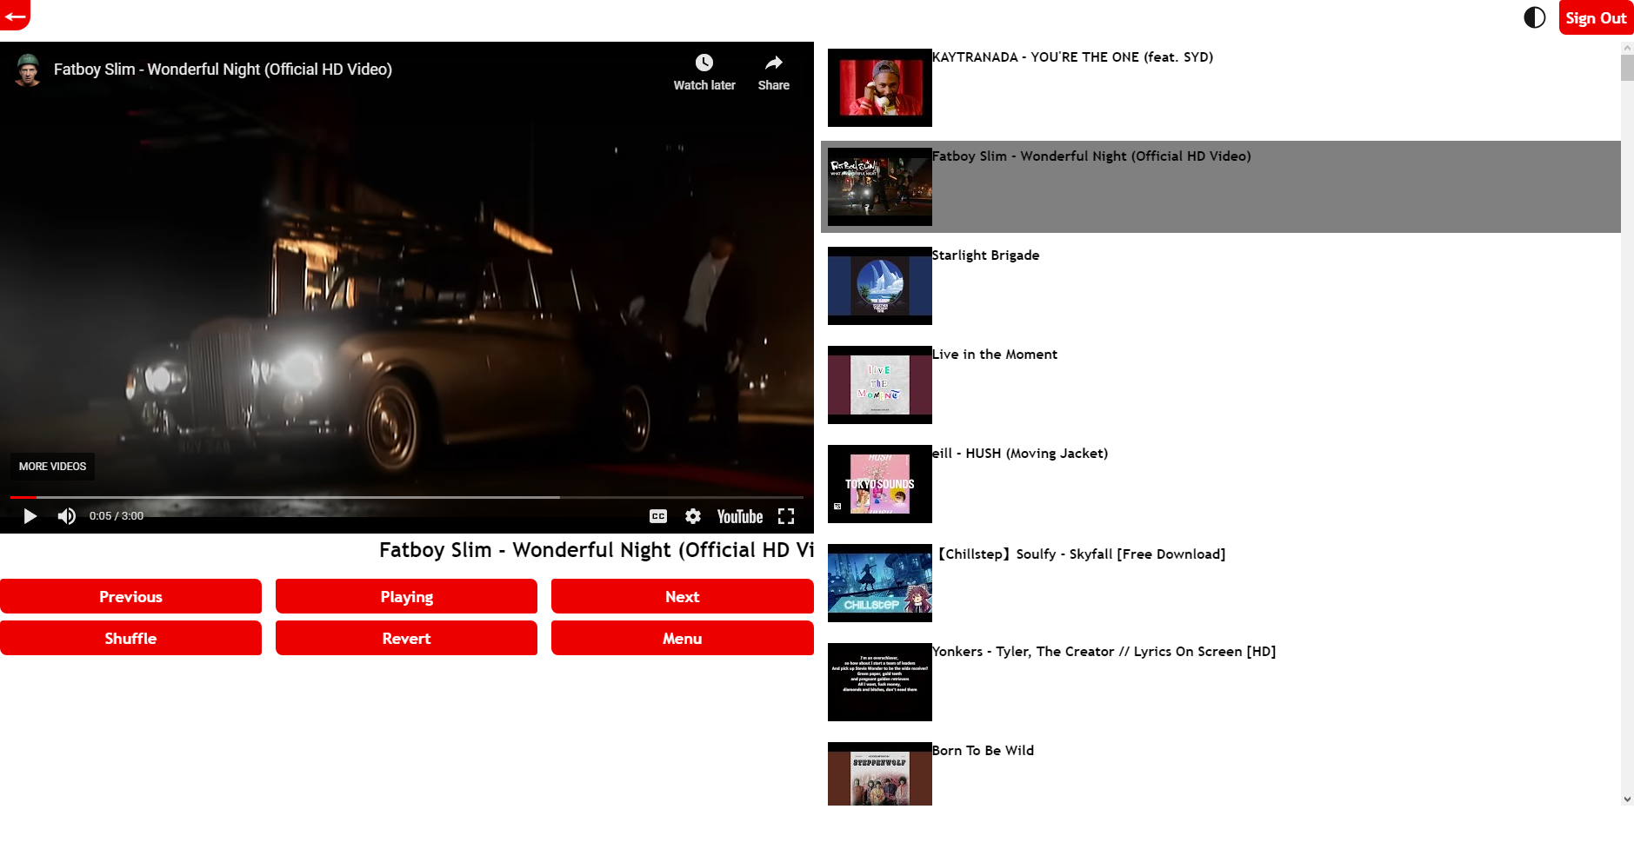The width and height of the screenshot is (1634, 849).
Task: Play the video with the play icon
Action: 30,516
